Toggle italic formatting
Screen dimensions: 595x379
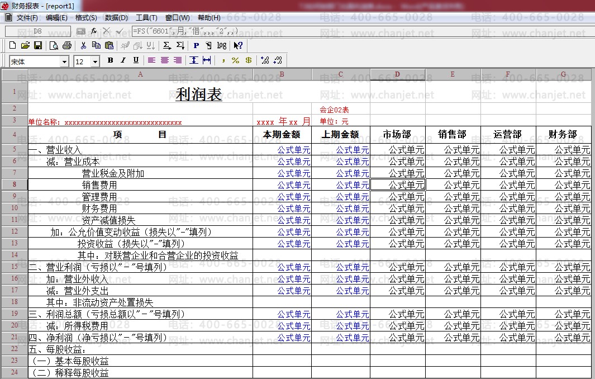pos(123,60)
